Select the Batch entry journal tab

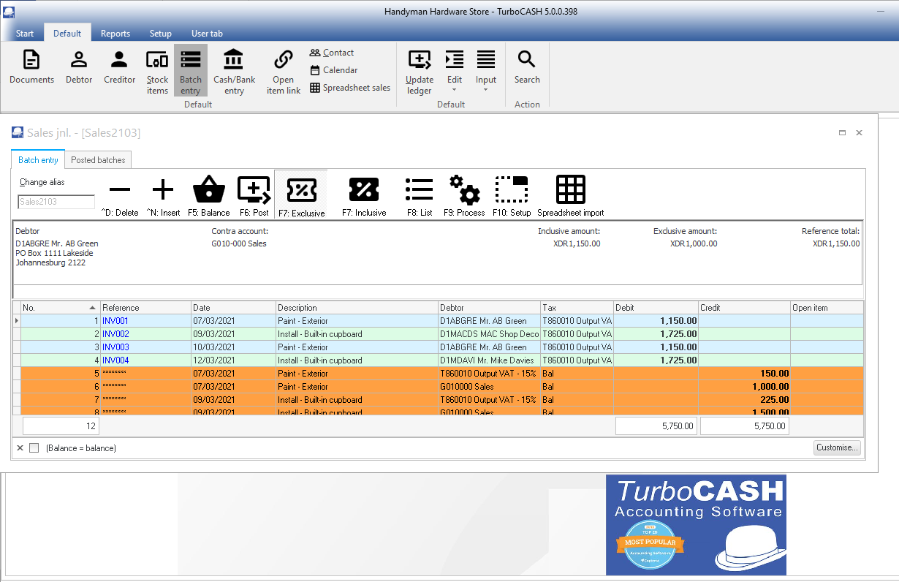[38, 160]
